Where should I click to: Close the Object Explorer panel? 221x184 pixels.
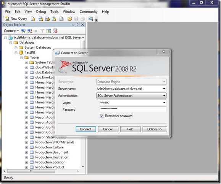pos(82,25)
